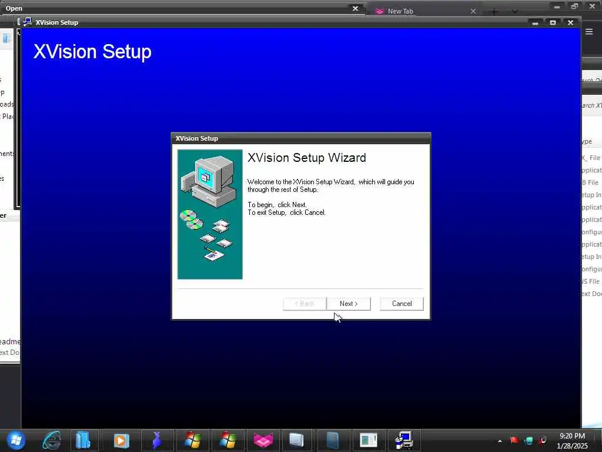Minimize the browser window
602x452 pixels.
point(557,6)
